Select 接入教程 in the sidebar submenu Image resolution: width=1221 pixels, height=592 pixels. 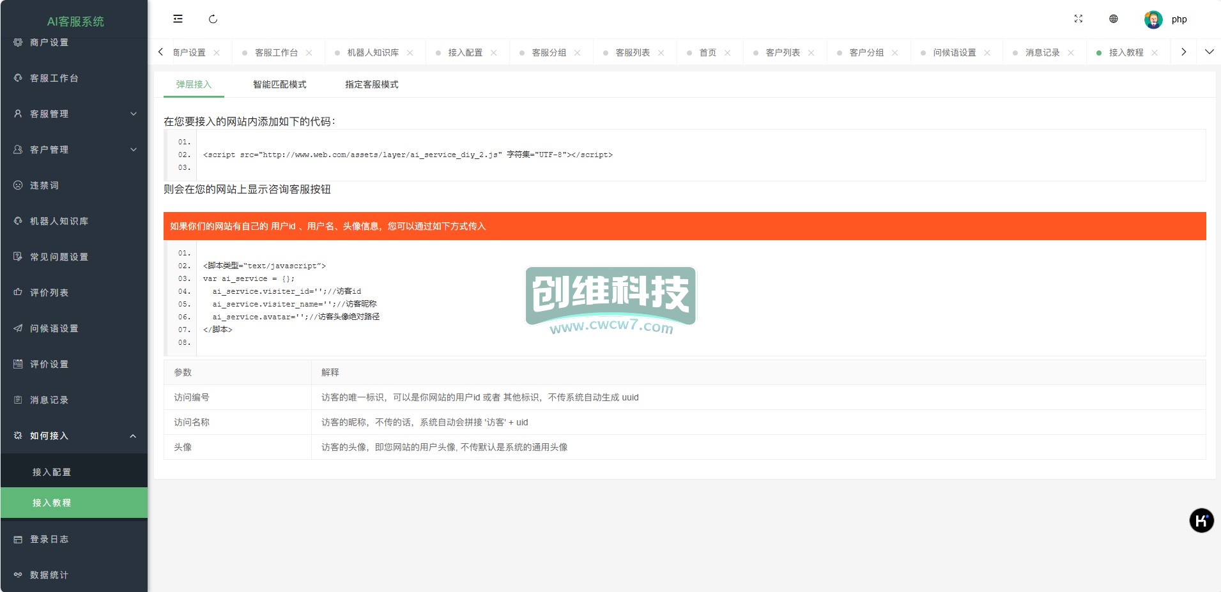[x=73, y=503]
